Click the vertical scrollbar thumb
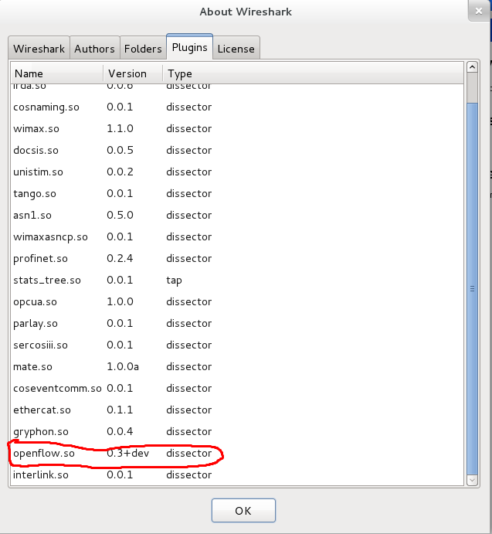Screen dimensions: 492x534 point(472,288)
